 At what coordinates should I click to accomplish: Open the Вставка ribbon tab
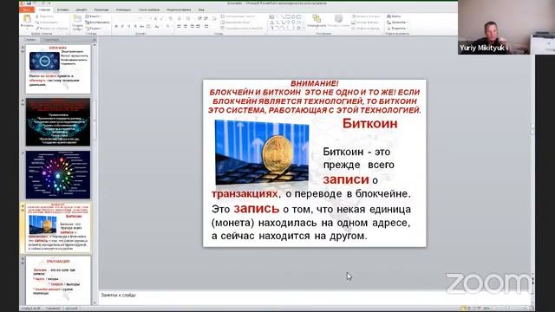[x=63, y=10]
